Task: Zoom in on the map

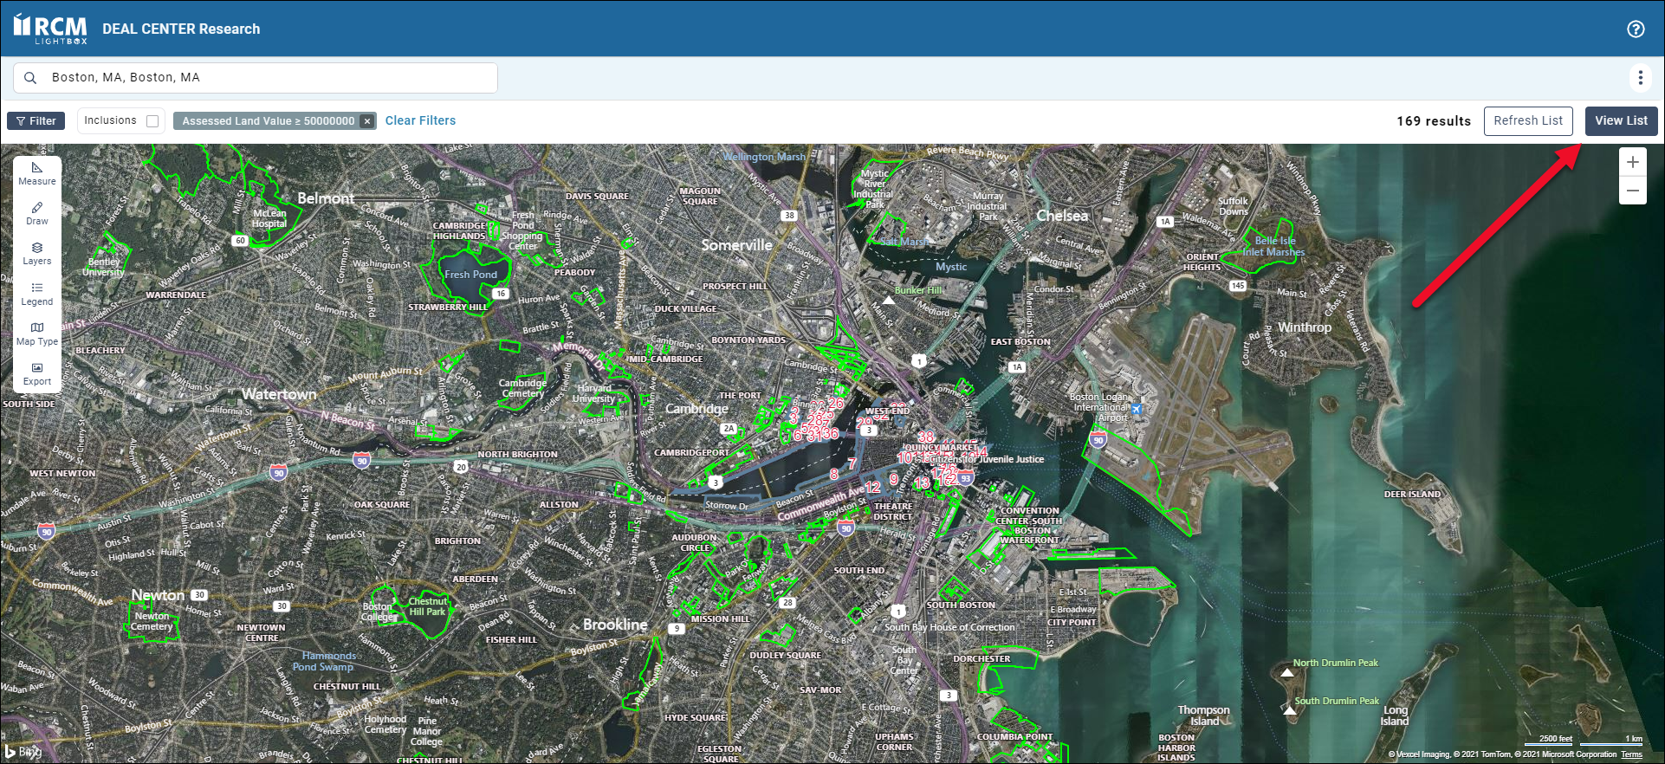Action: click(1632, 162)
